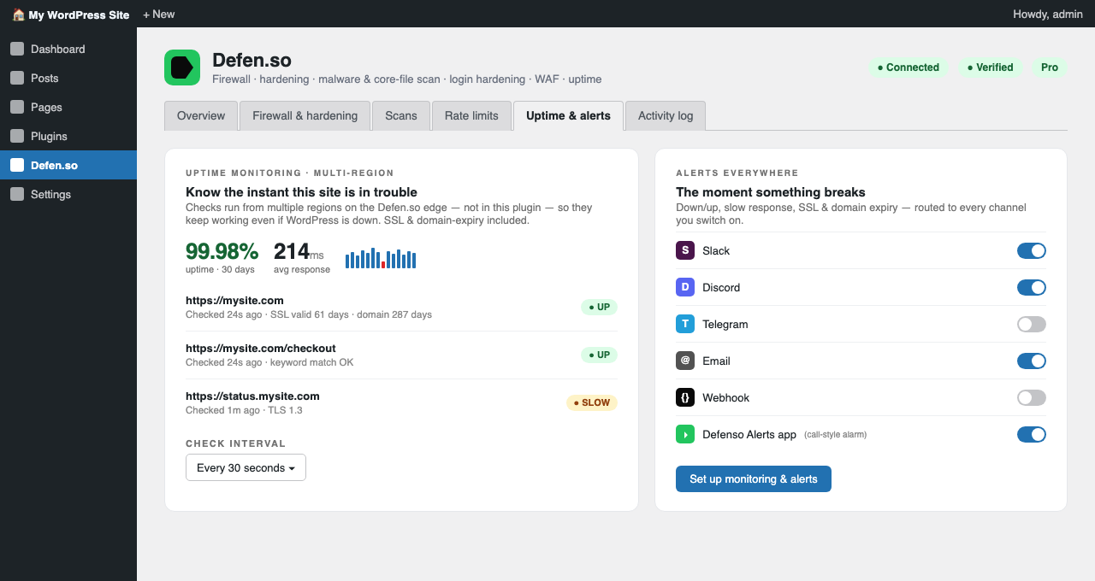This screenshot has height=581, width=1095.
Task: Switch off Email alerts
Action: [x=1032, y=361]
